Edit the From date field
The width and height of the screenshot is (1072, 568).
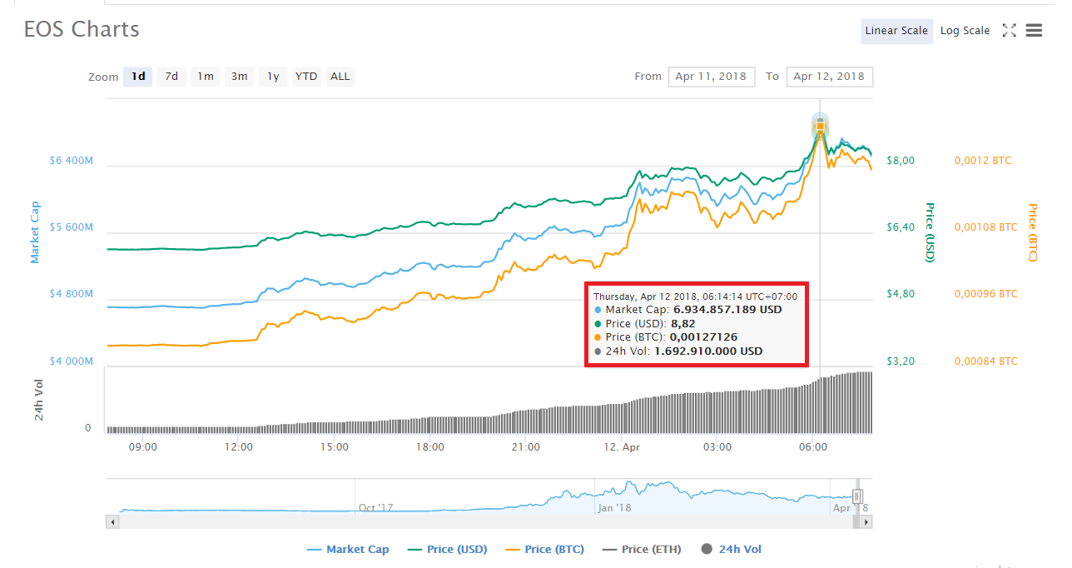click(712, 77)
